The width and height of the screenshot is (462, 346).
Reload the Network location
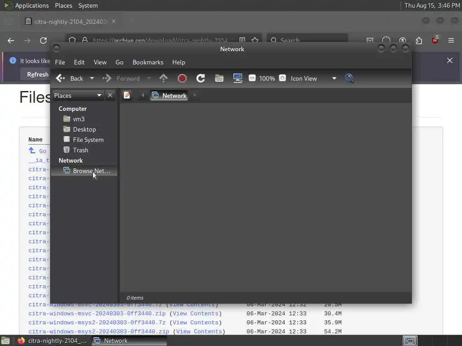click(201, 78)
